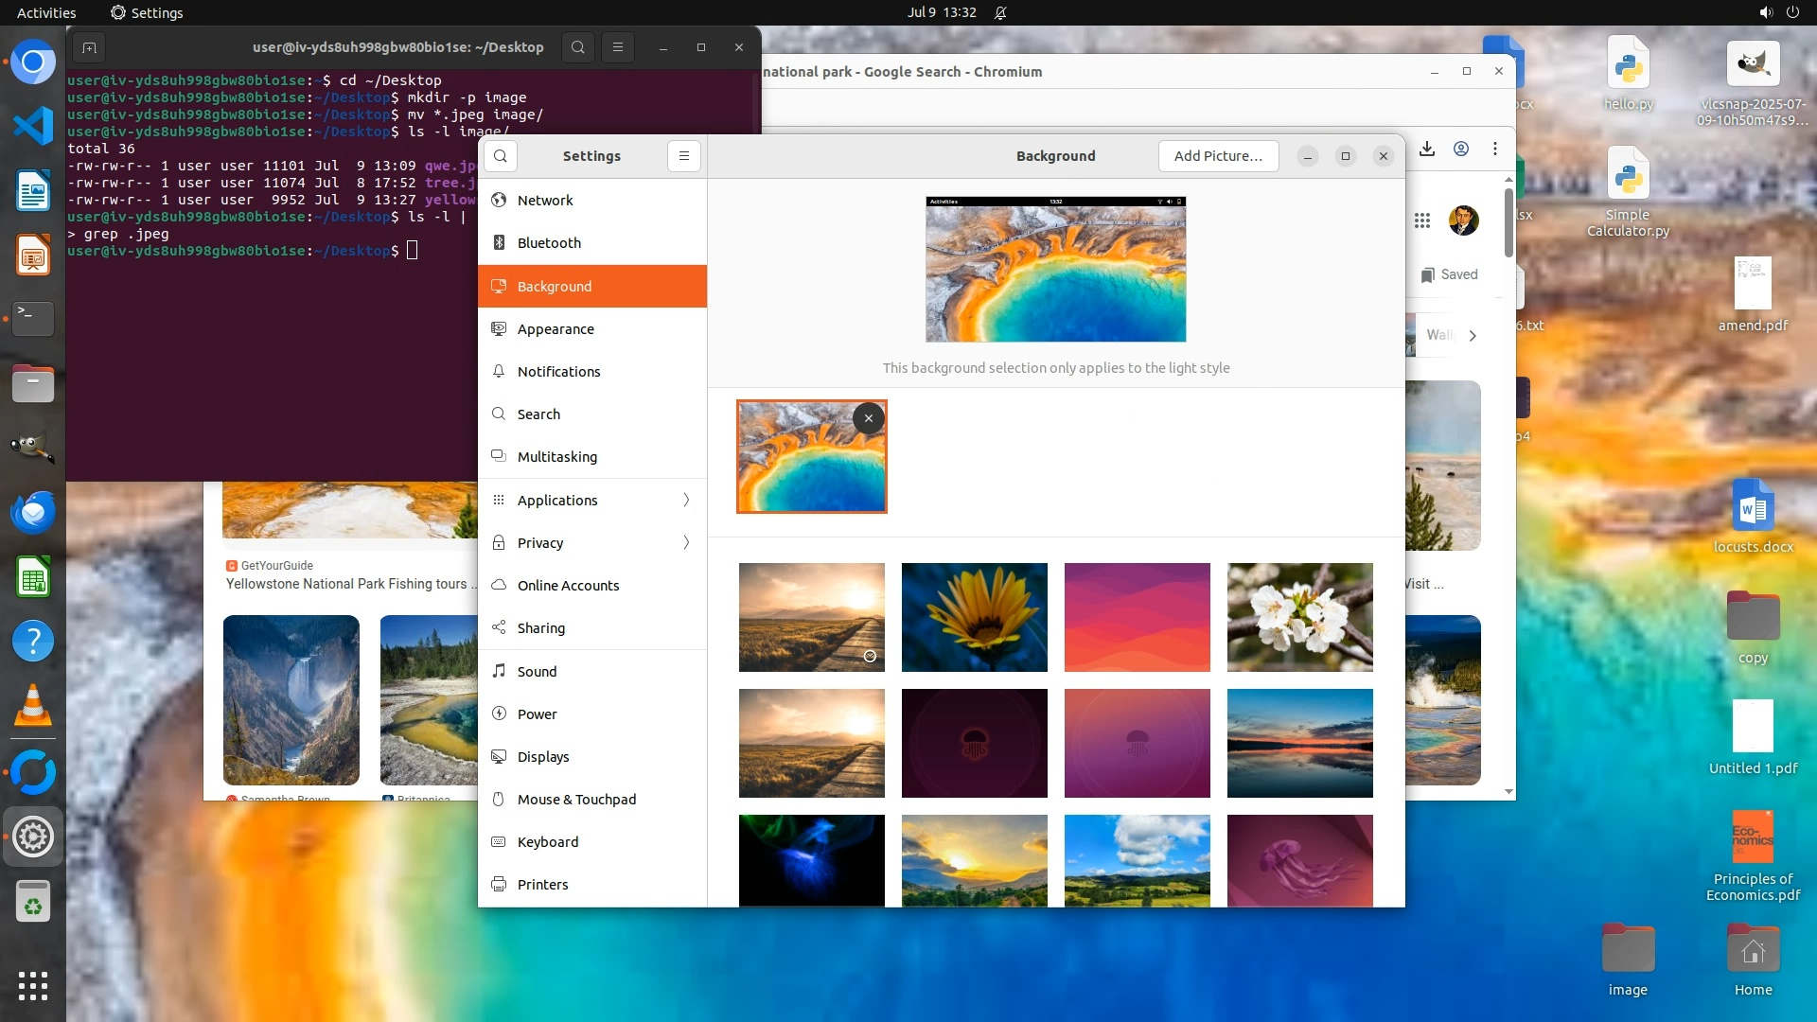Image resolution: width=1817 pixels, height=1022 pixels.
Task: Open Notifications in Settings sidebar
Action: [x=558, y=371]
